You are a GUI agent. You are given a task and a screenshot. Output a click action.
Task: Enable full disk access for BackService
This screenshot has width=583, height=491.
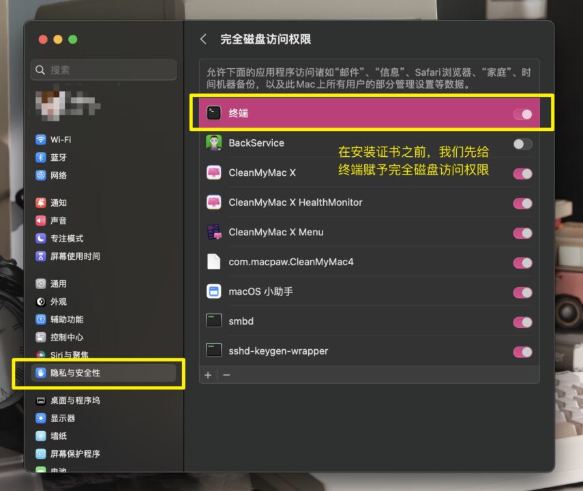[x=522, y=144]
